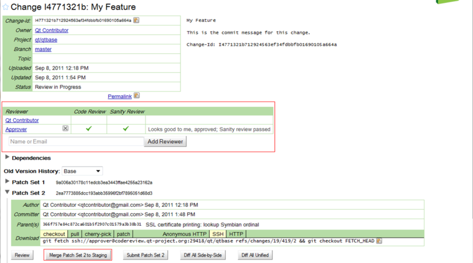This screenshot has width=473, height=263.
Task: Copy the Change-Id using the clipboard icon
Action: pos(137,21)
